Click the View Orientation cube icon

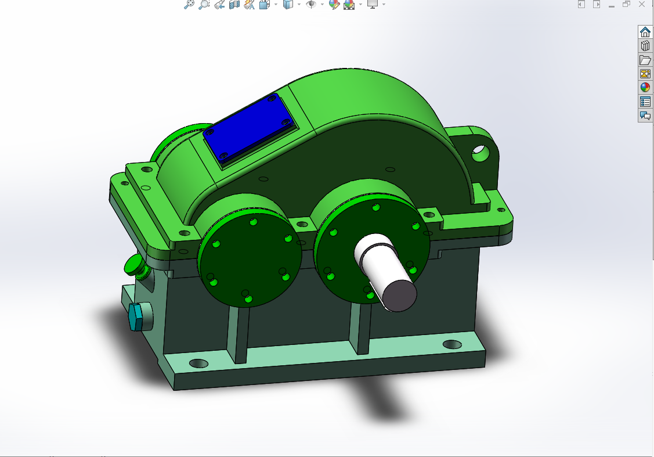265,4
